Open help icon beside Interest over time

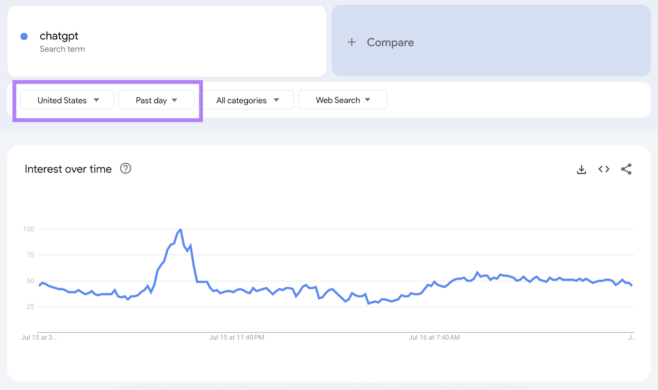tap(125, 168)
